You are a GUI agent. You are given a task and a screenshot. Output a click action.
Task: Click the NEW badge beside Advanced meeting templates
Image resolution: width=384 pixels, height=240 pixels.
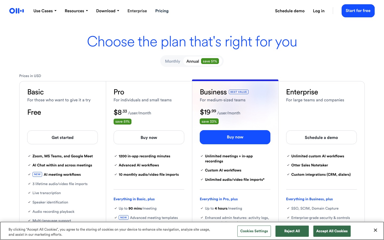pos(123,218)
